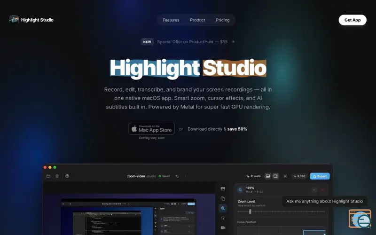Viewport: 376px width, 235px height.
Task: Select the layers copy sidebar icon
Action: pyautogui.click(x=223, y=198)
